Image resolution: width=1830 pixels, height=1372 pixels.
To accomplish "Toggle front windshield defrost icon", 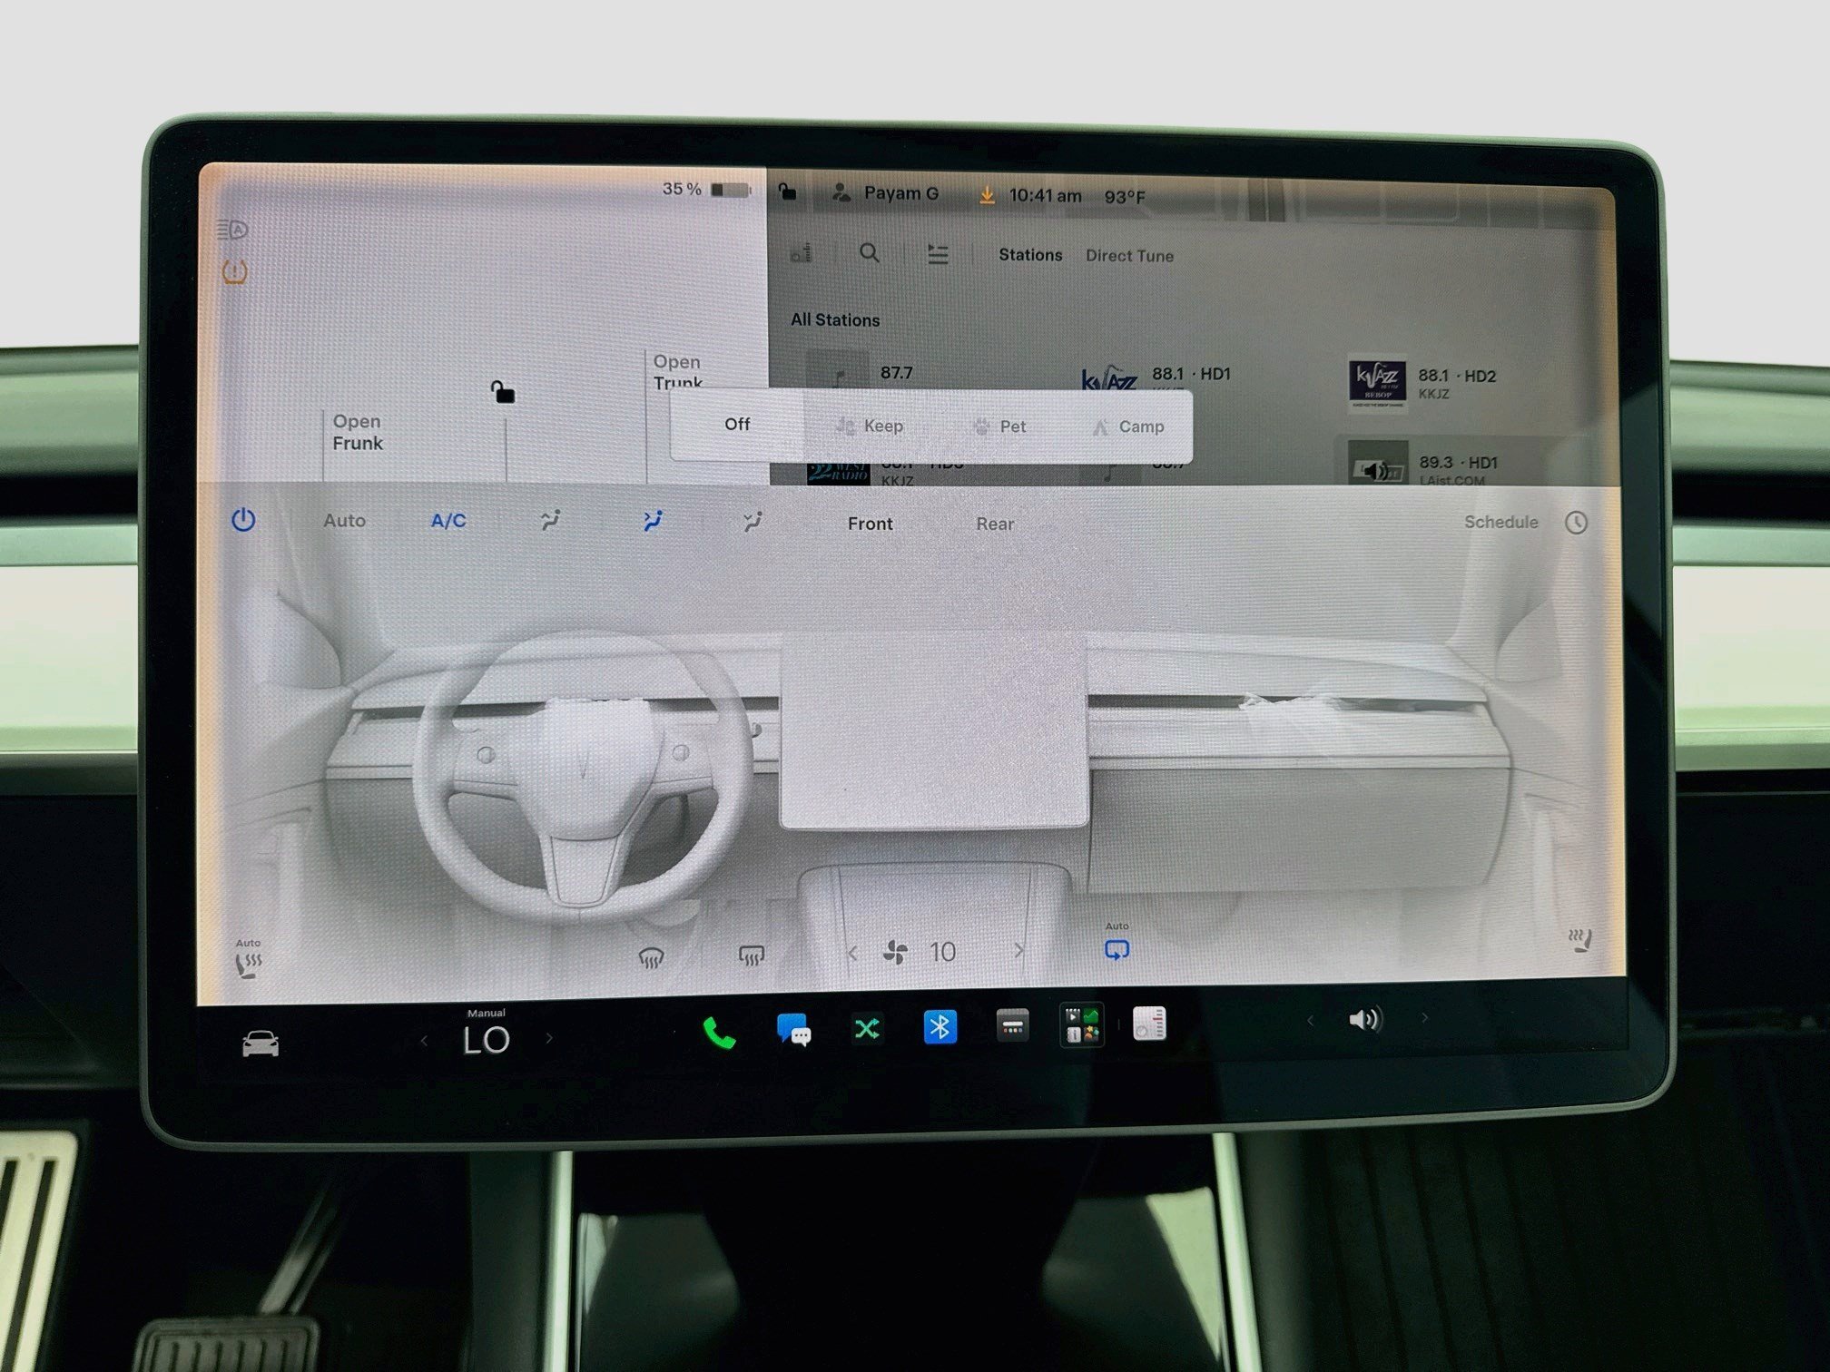I will pos(651,957).
